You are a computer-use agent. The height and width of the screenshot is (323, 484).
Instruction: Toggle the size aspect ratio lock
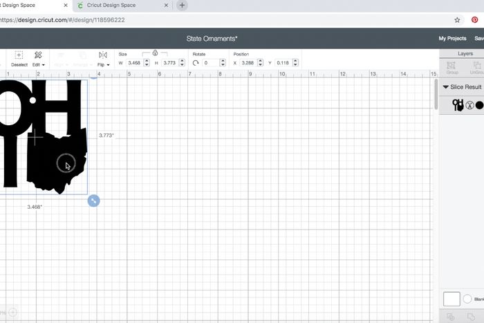coord(155,53)
